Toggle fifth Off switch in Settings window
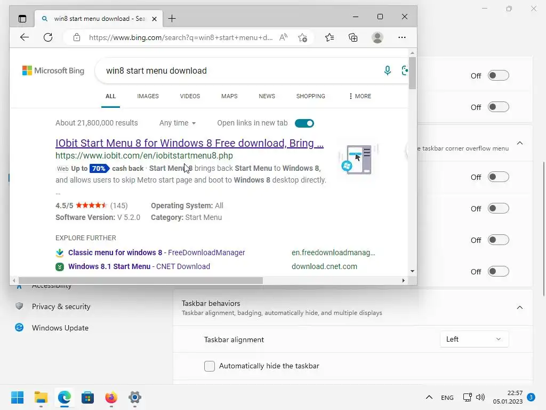Screen dimensions: 546x410 [x=499, y=240]
